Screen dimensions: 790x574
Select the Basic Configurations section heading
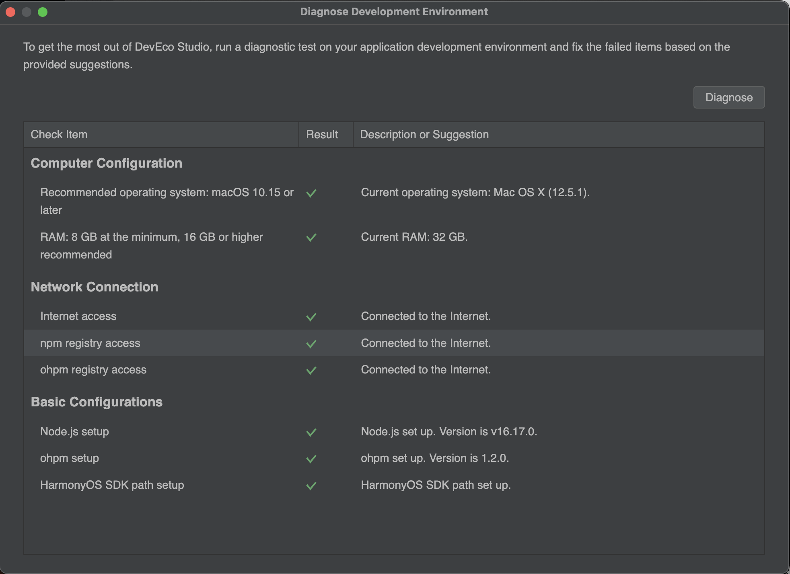pyautogui.click(x=97, y=402)
